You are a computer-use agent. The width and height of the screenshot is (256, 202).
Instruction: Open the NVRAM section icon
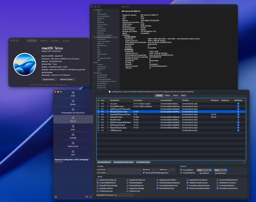coord(73,135)
